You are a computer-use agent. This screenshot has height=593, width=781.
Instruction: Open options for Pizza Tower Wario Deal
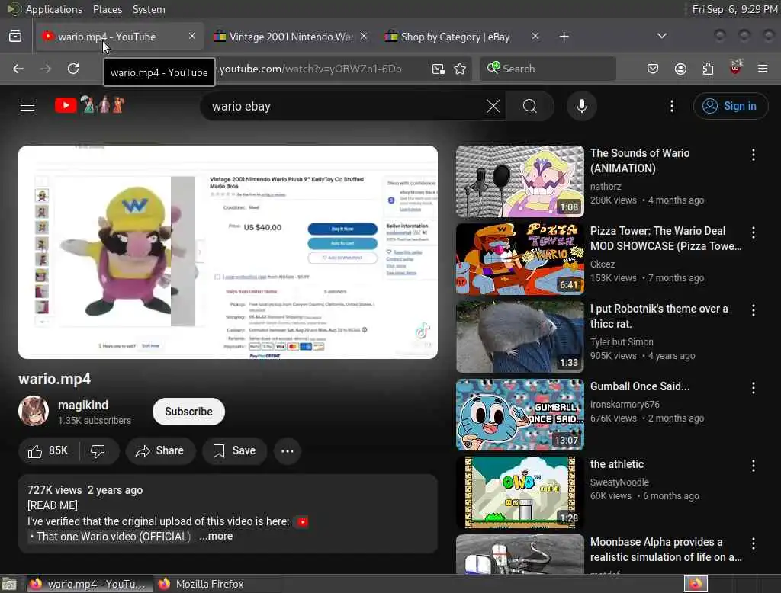753,232
